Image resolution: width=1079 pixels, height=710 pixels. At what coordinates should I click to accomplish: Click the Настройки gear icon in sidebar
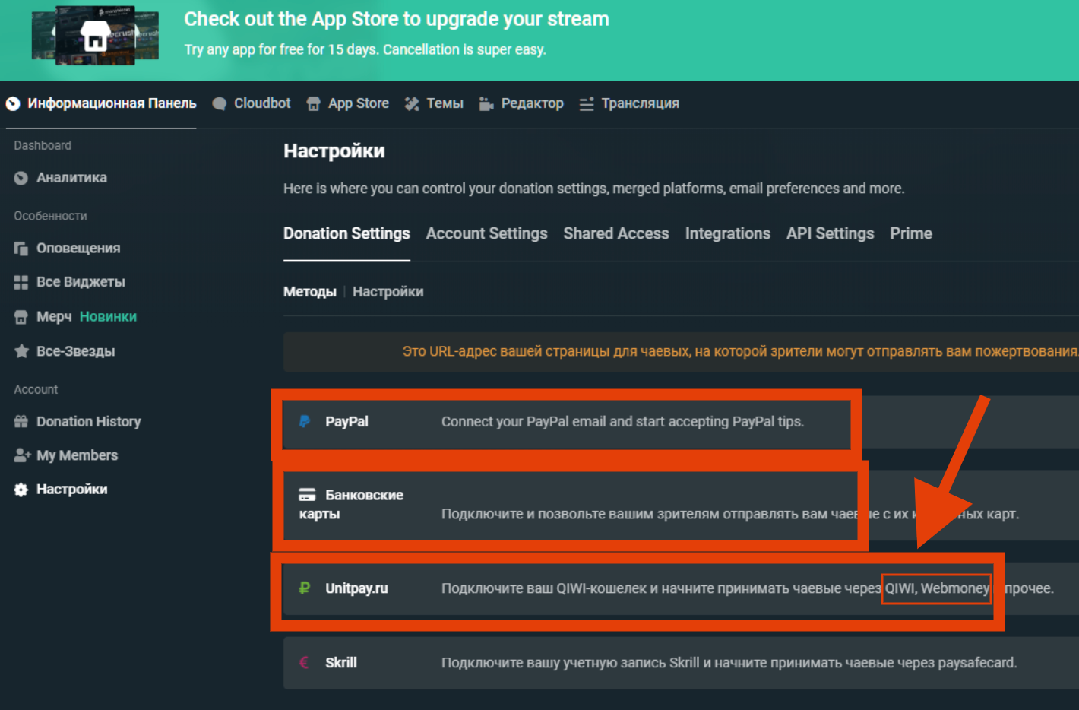tap(21, 490)
